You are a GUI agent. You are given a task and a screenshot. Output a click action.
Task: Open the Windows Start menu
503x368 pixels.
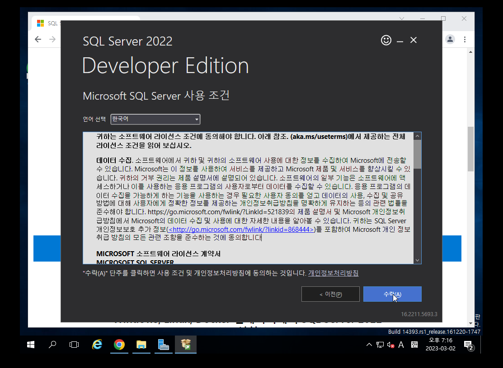(x=31, y=345)
